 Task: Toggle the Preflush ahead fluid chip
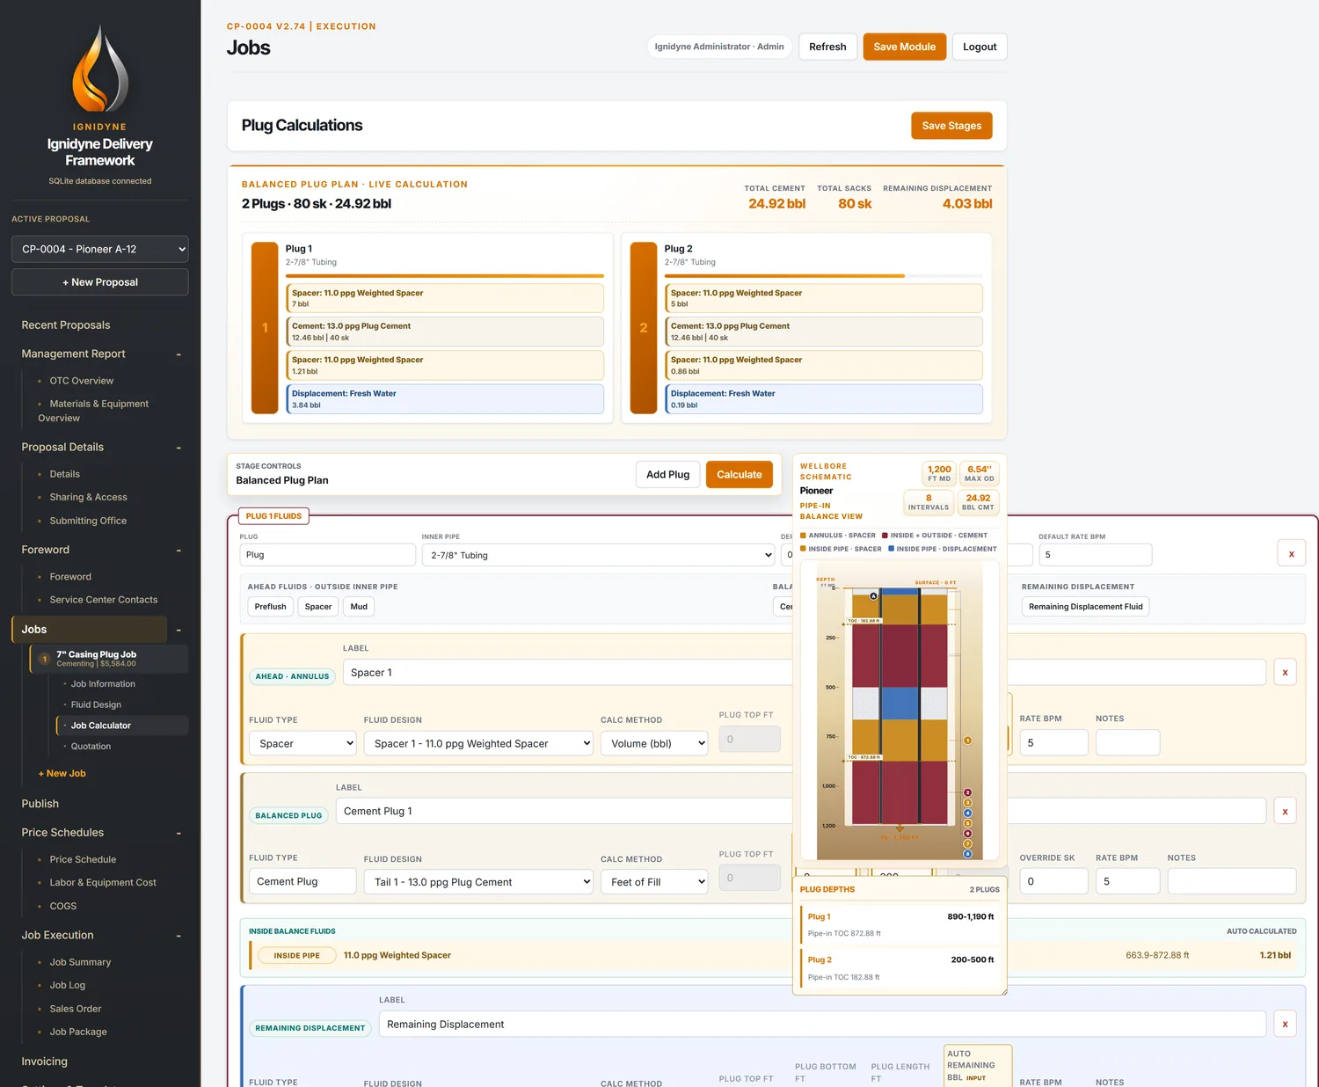tap(270, 606)
